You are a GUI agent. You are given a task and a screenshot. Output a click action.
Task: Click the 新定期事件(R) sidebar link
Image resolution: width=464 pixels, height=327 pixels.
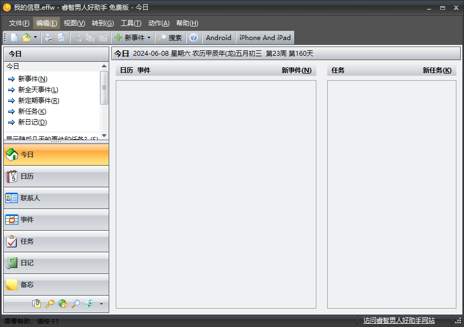pyautogui.click(x=39, y=101)
